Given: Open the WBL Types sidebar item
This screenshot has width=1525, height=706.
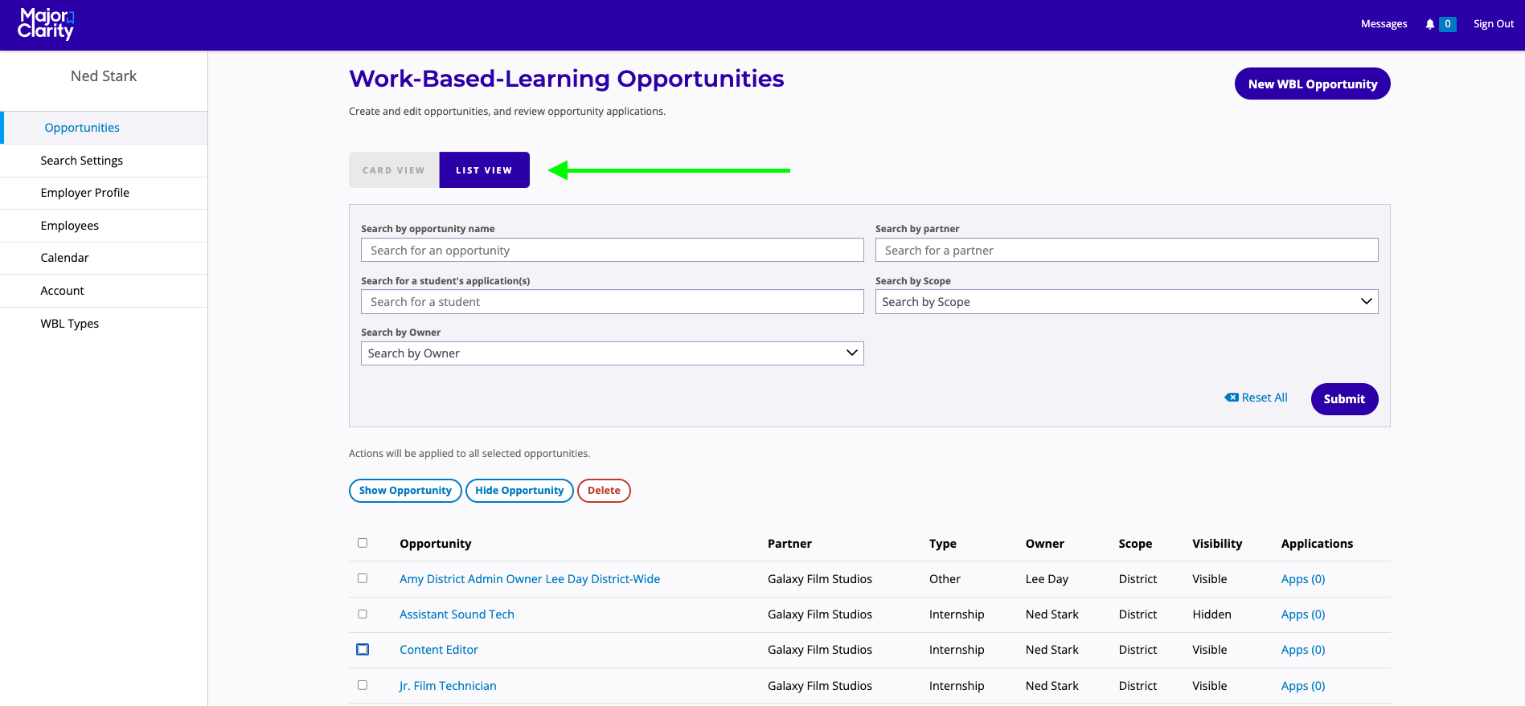Looking at the screenshot, I should [x=70, y=324].
